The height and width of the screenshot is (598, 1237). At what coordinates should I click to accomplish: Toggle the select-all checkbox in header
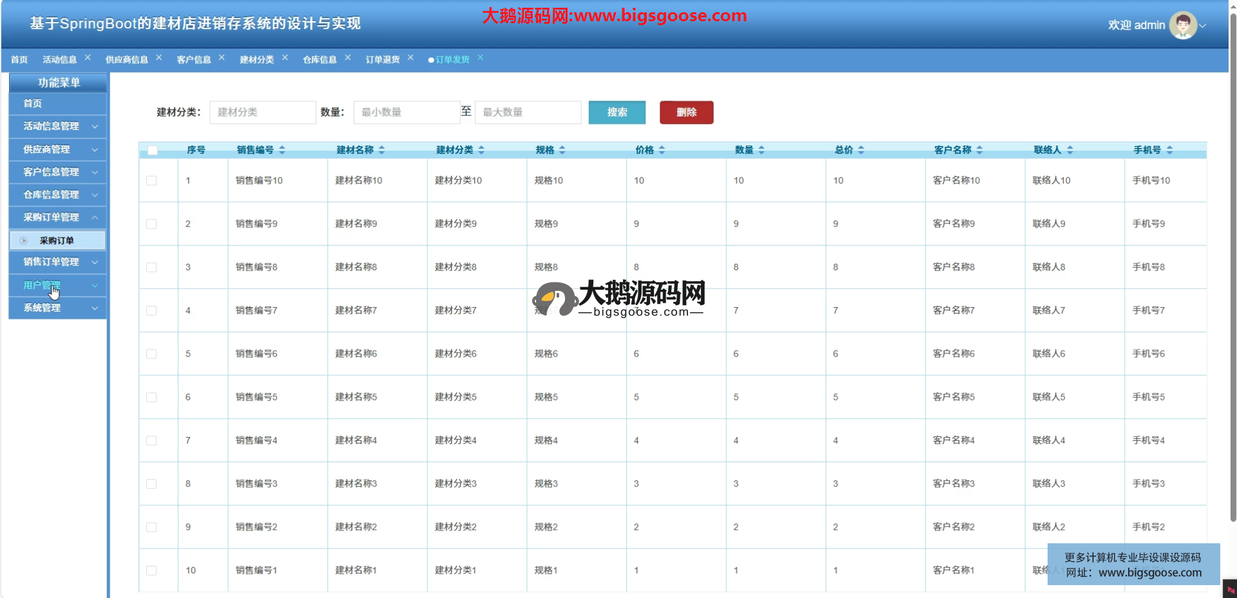pyautogui.click(x=153, y=151)
